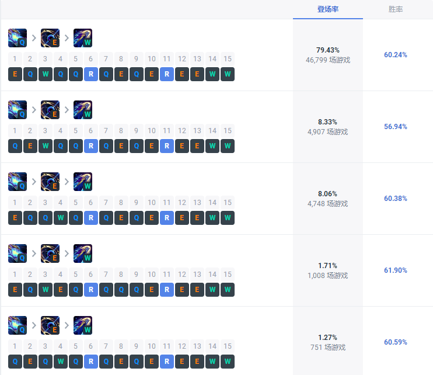Click the 60.24% win rate value
The width and height of the screenshot is (433, 375).
pos(396,55)
